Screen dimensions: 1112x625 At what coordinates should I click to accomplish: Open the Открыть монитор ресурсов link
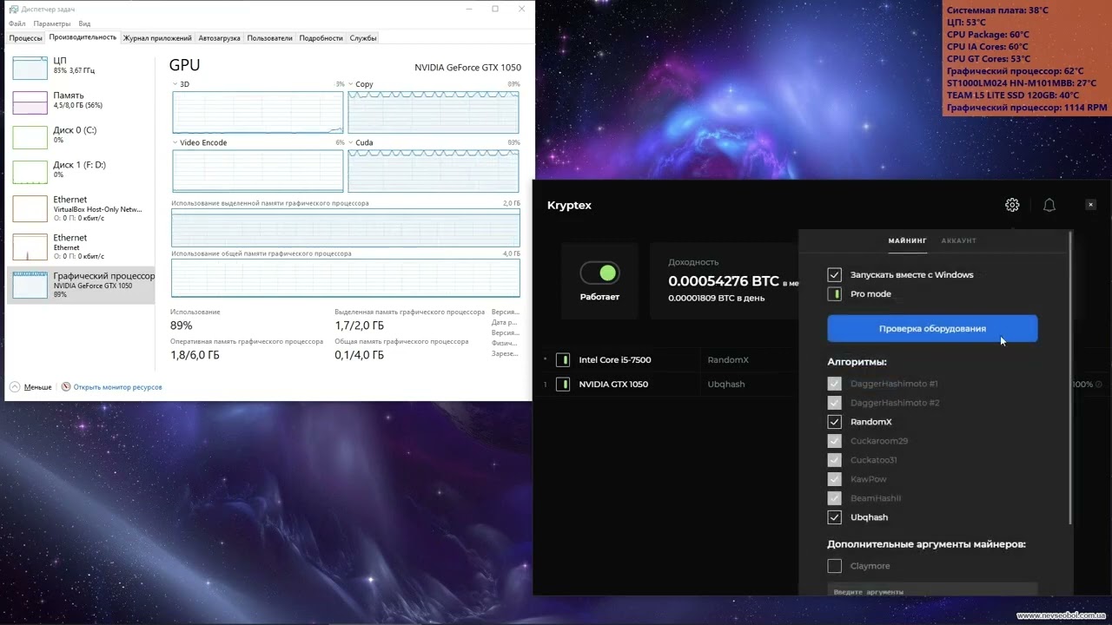click(x=117, y=387)
